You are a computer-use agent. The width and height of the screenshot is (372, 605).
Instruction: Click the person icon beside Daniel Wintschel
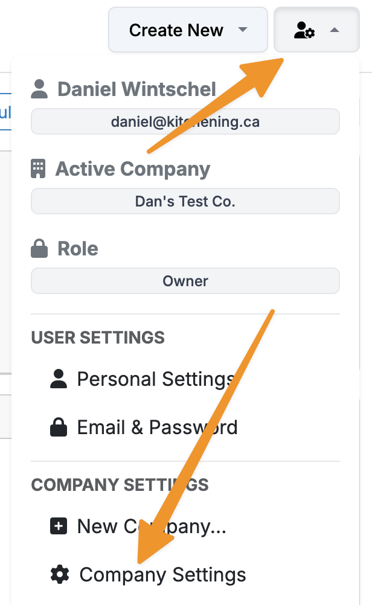pos(39,89)
